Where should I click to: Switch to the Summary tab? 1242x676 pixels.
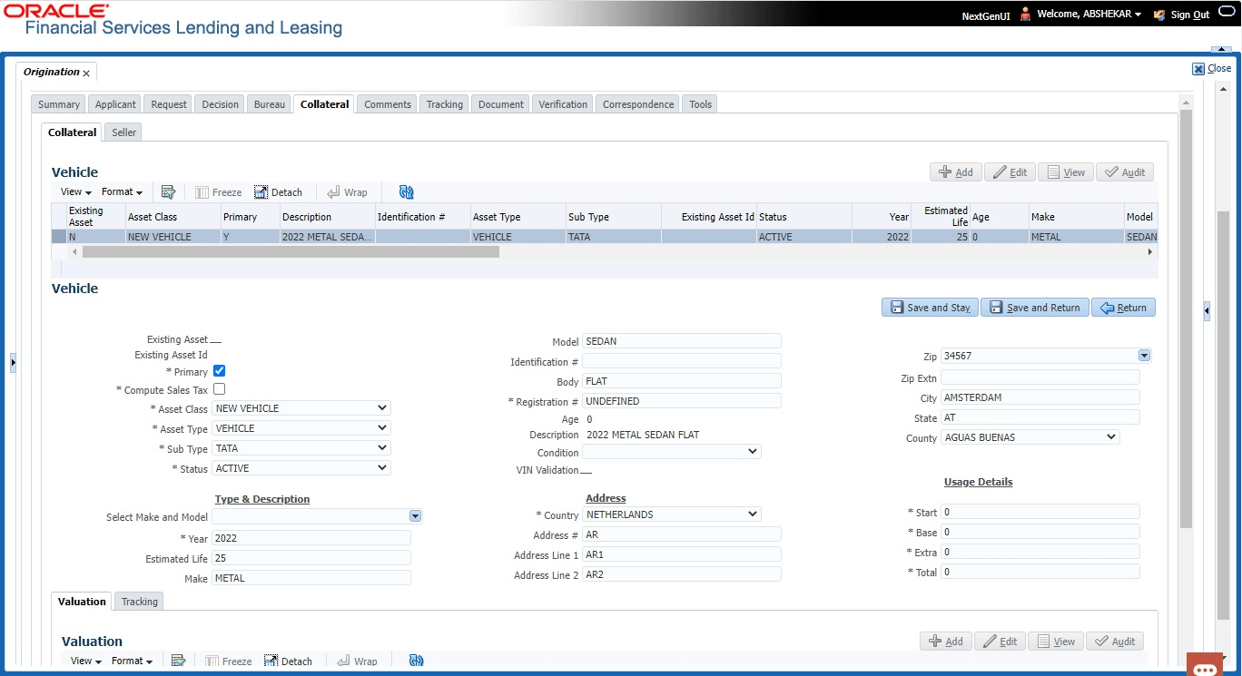click(x=59, y=104)
